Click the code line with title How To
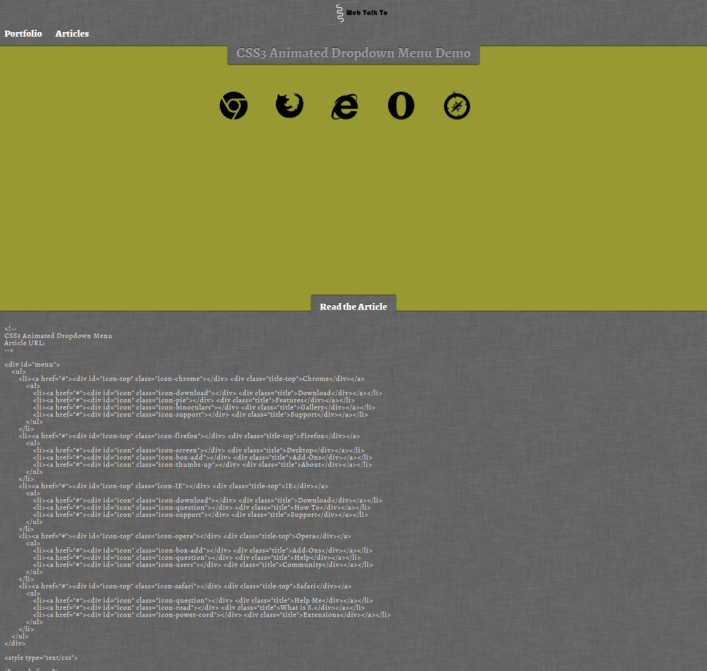Screen dimensions: 707x671 (x=202, y=507)
